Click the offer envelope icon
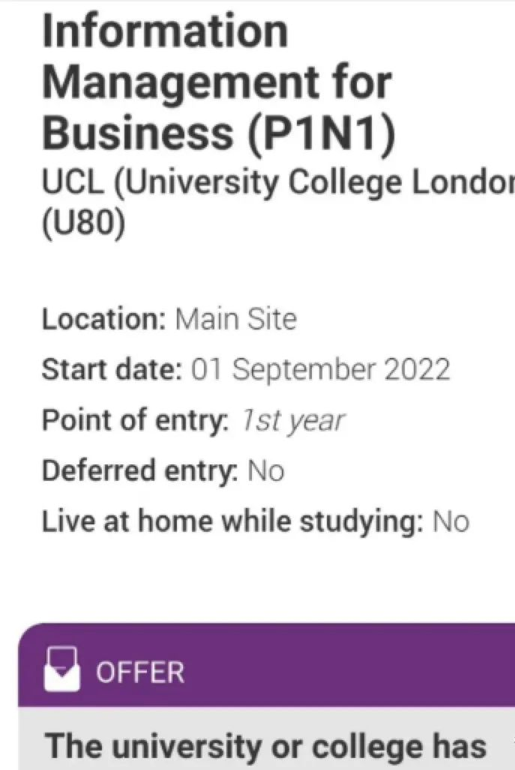The image size is (515, 770). pyautogui.click(x=61, y=670)
